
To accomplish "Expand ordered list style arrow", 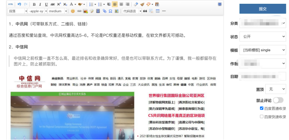I will pos(95,4).
